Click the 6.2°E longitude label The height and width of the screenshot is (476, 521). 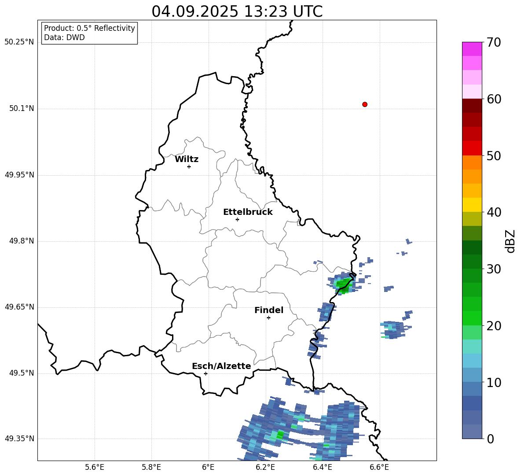[265, 467]
